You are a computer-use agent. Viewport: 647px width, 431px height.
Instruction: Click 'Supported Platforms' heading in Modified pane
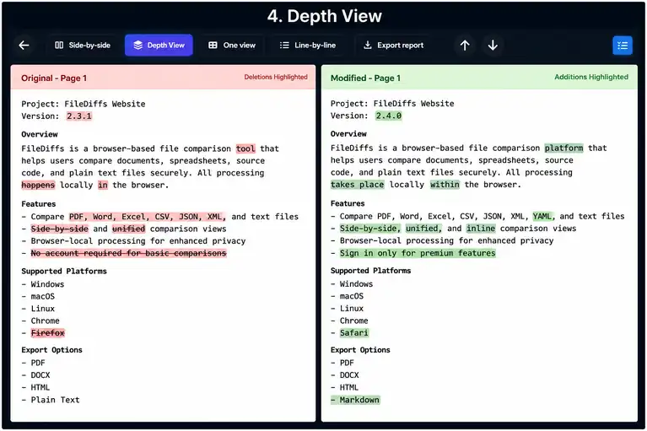click(370, 271)
